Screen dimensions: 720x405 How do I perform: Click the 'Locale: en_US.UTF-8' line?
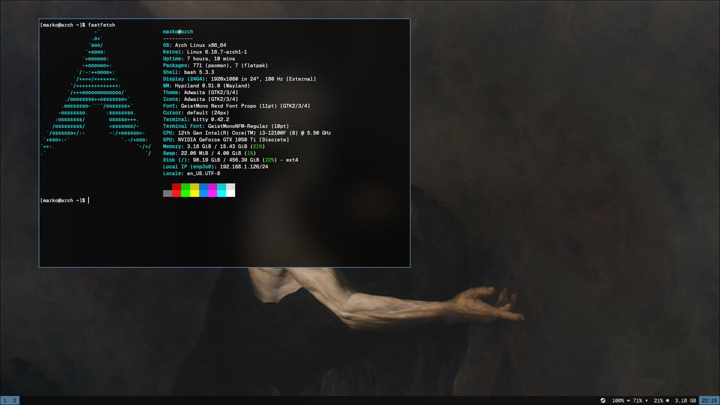(x=191, y=173)
